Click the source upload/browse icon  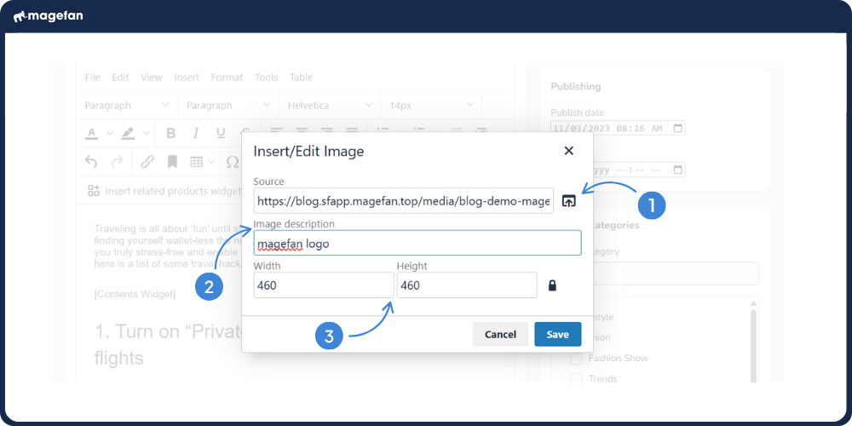point(569,201)
